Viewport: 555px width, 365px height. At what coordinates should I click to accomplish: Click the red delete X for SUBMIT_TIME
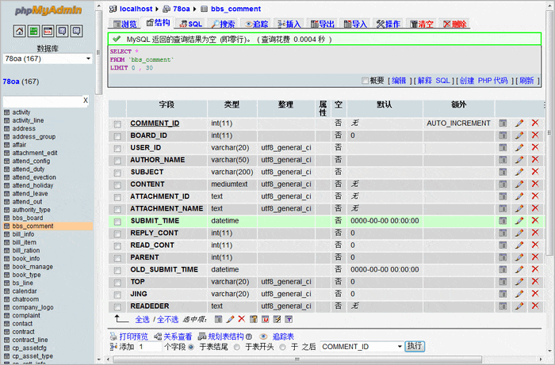534,221
